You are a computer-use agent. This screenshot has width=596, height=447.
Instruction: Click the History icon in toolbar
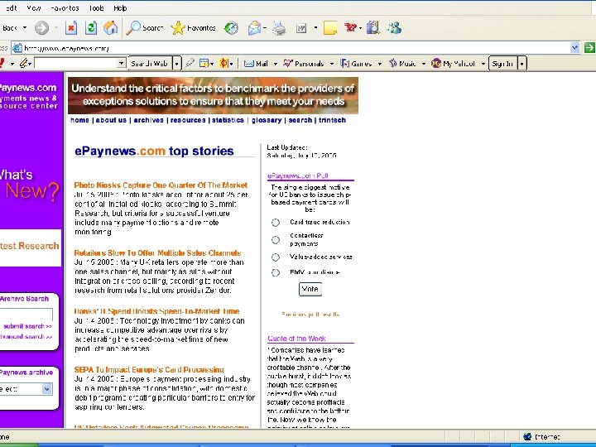pos(231,28)
